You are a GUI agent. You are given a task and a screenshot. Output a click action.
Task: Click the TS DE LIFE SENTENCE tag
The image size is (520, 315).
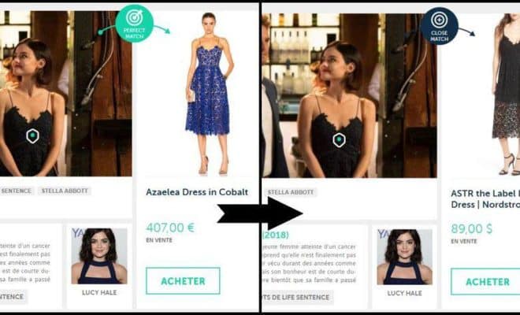coord(297,297)
